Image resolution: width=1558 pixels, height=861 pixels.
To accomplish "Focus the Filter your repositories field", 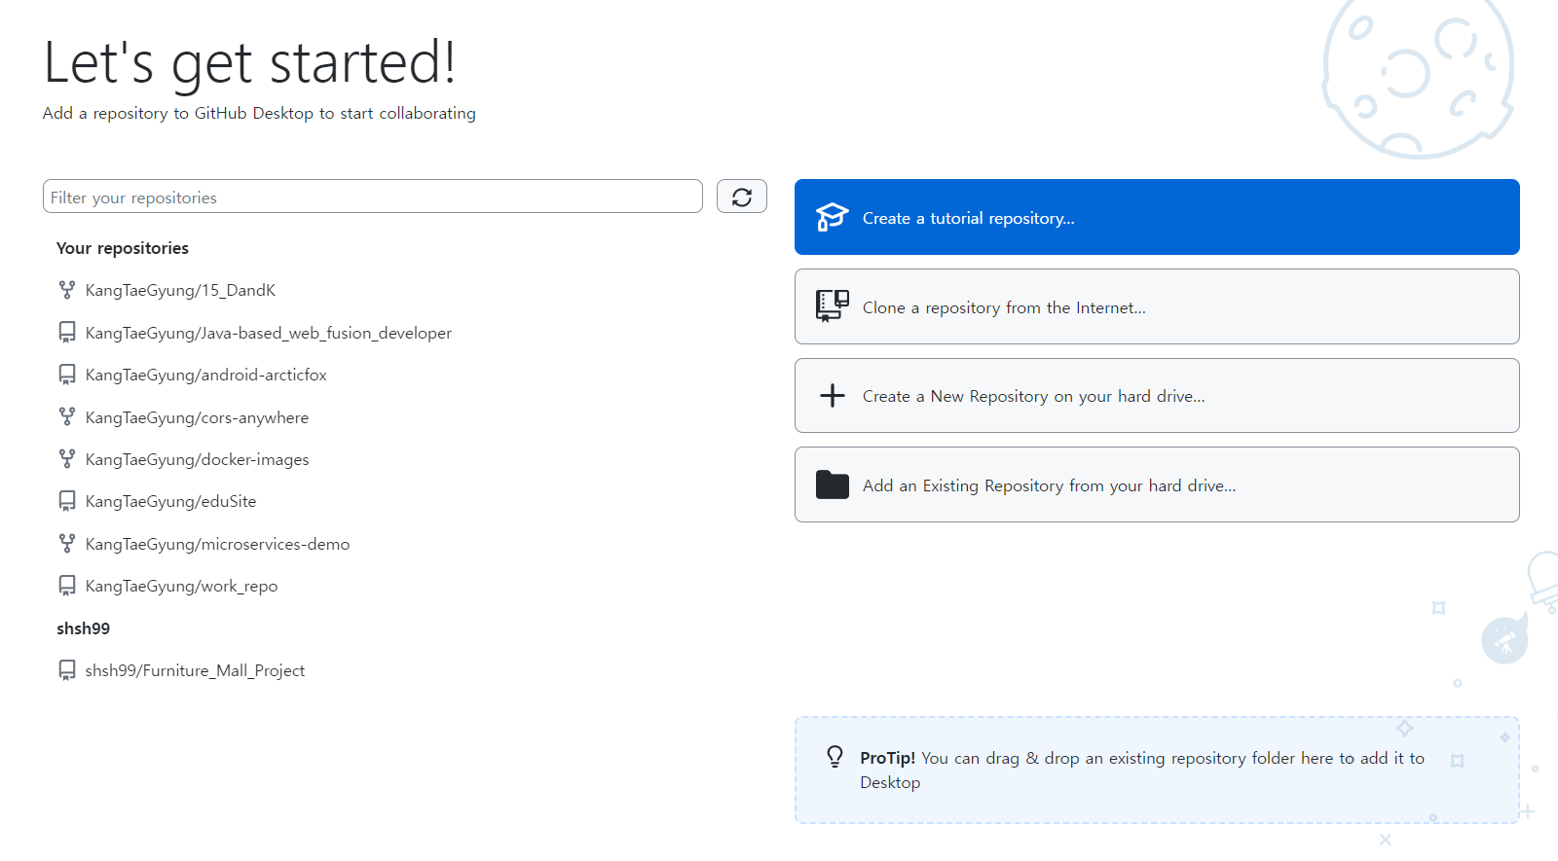I will 373,197.
